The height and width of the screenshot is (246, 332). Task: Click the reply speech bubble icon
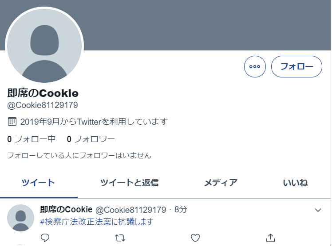[45, 238]
